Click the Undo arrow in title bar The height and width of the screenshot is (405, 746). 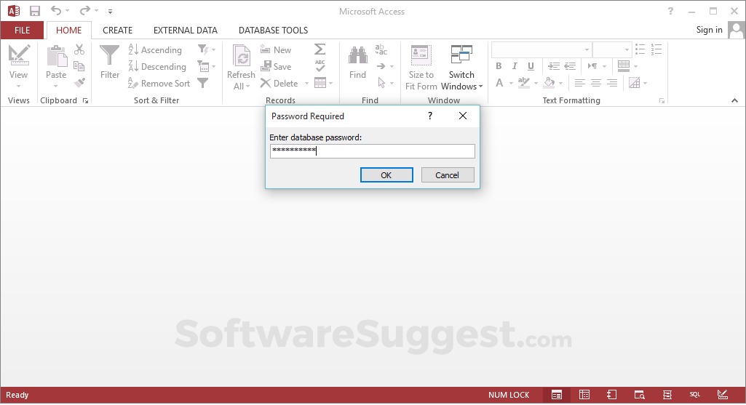pos(55,10)
